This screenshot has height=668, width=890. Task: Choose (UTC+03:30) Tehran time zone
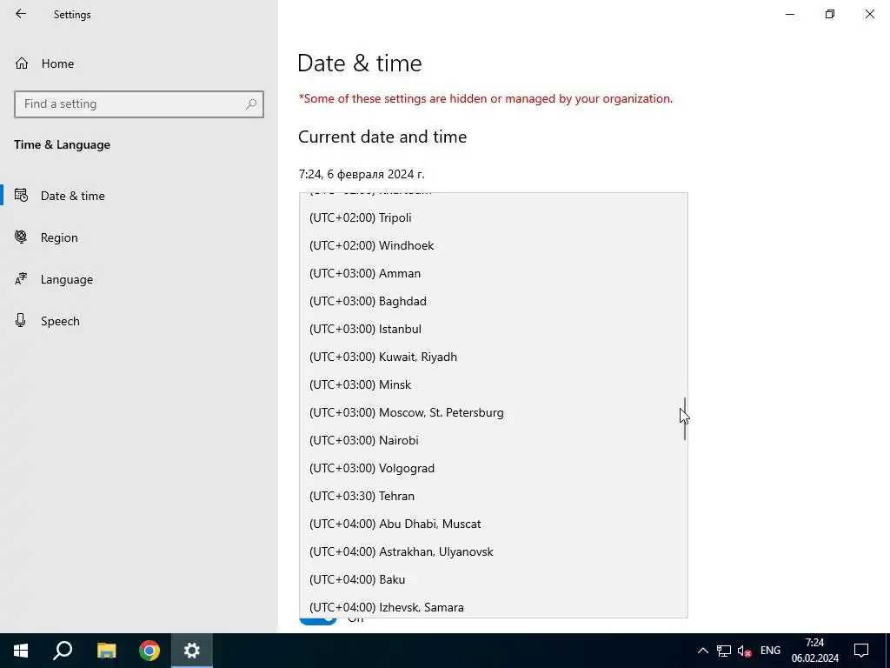coord(494,496)
